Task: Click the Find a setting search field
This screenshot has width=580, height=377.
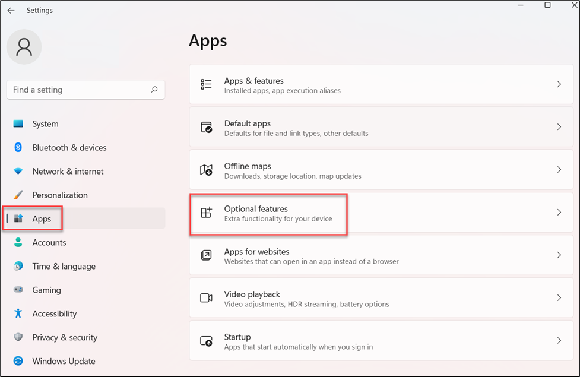Action: (86, 90)
